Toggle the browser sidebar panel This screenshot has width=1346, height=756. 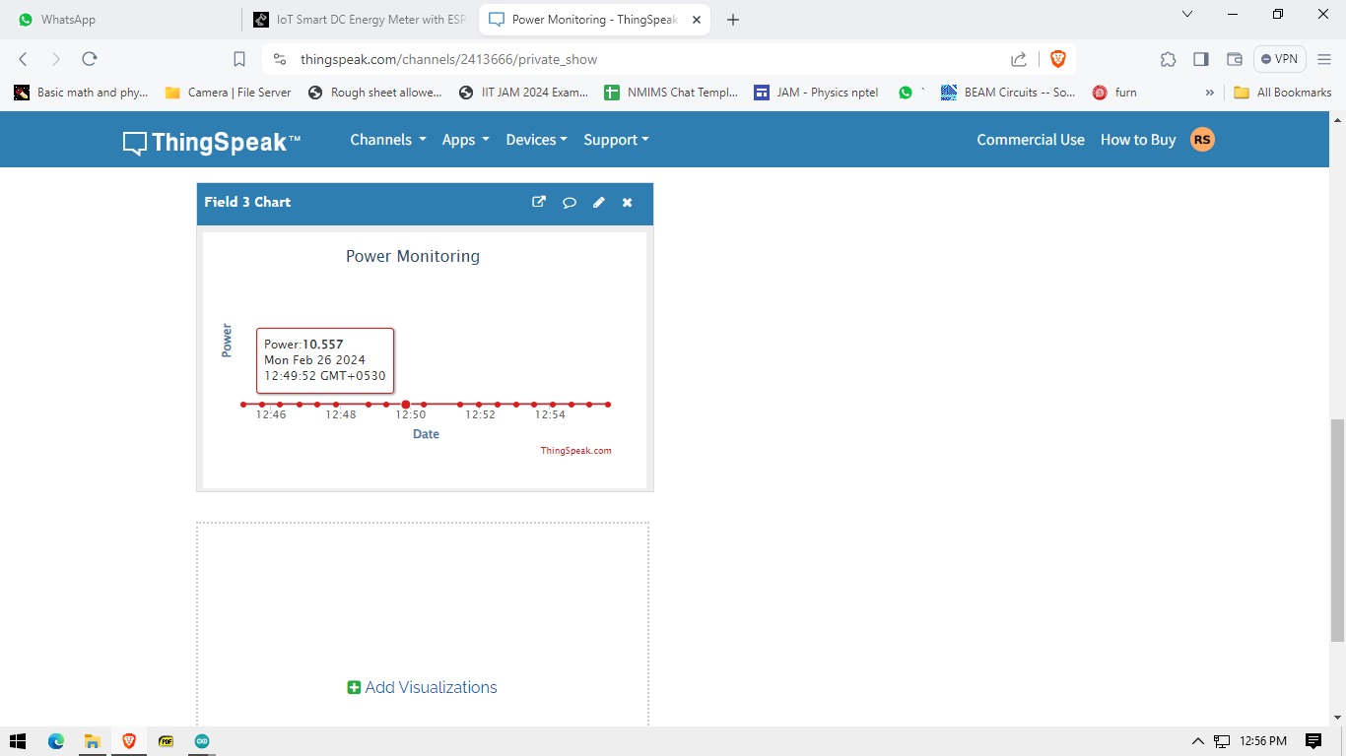(x=1200, y=59)
